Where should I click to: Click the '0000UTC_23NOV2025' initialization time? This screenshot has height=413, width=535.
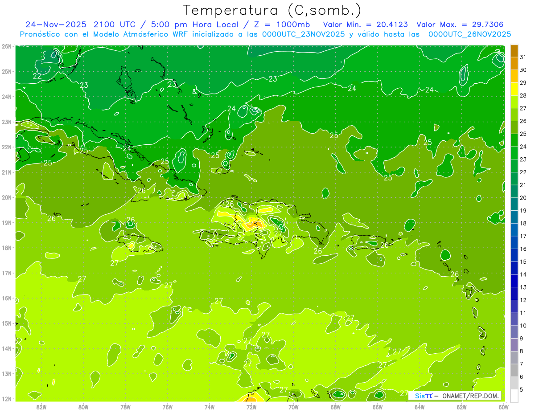pos(303,34)
